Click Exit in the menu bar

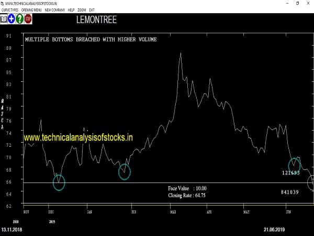(93, 10)
